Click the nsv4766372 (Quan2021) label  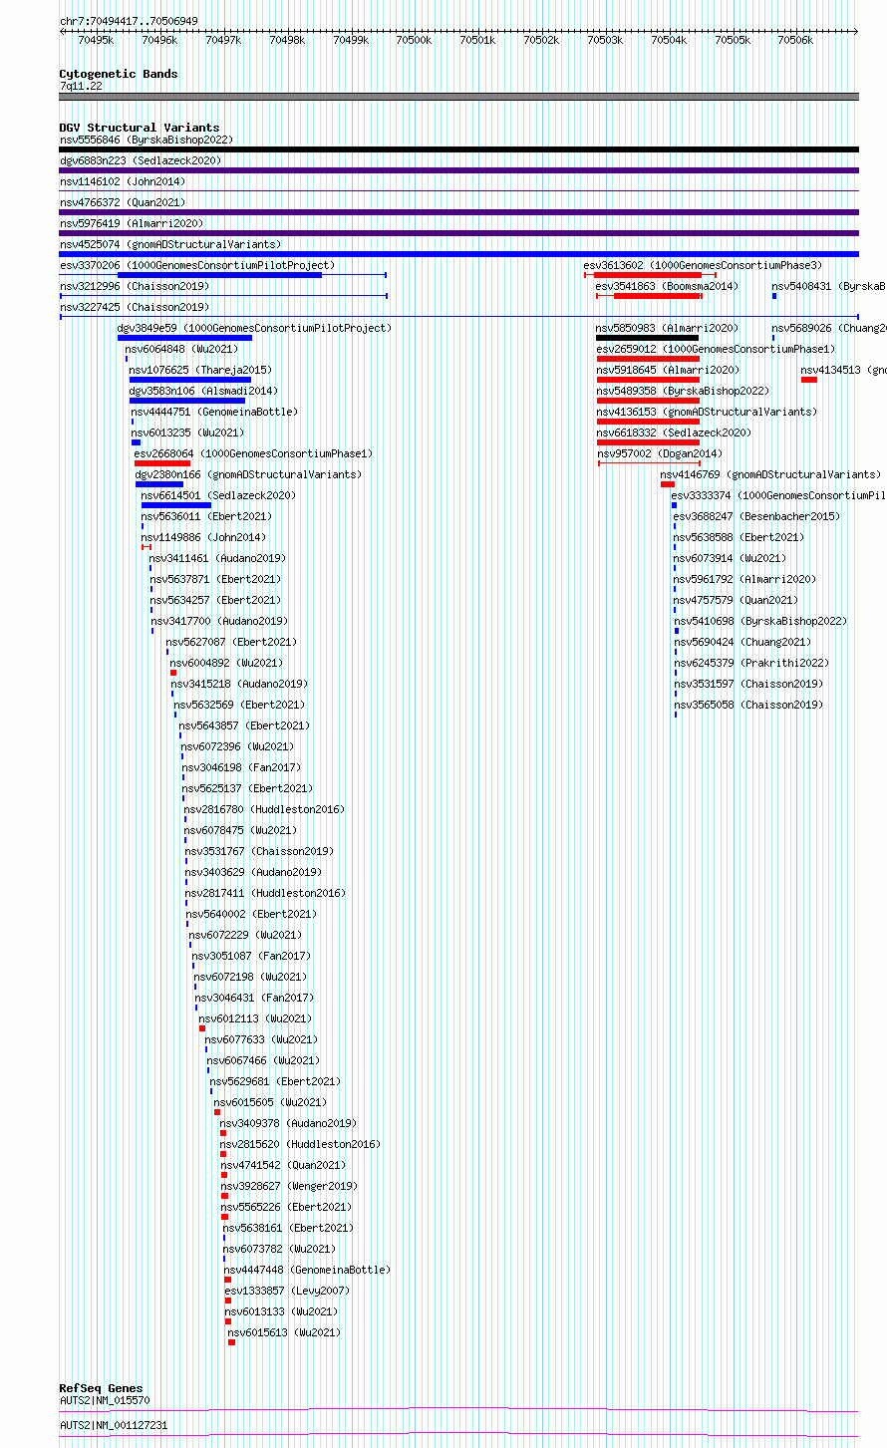pos(122,202)
